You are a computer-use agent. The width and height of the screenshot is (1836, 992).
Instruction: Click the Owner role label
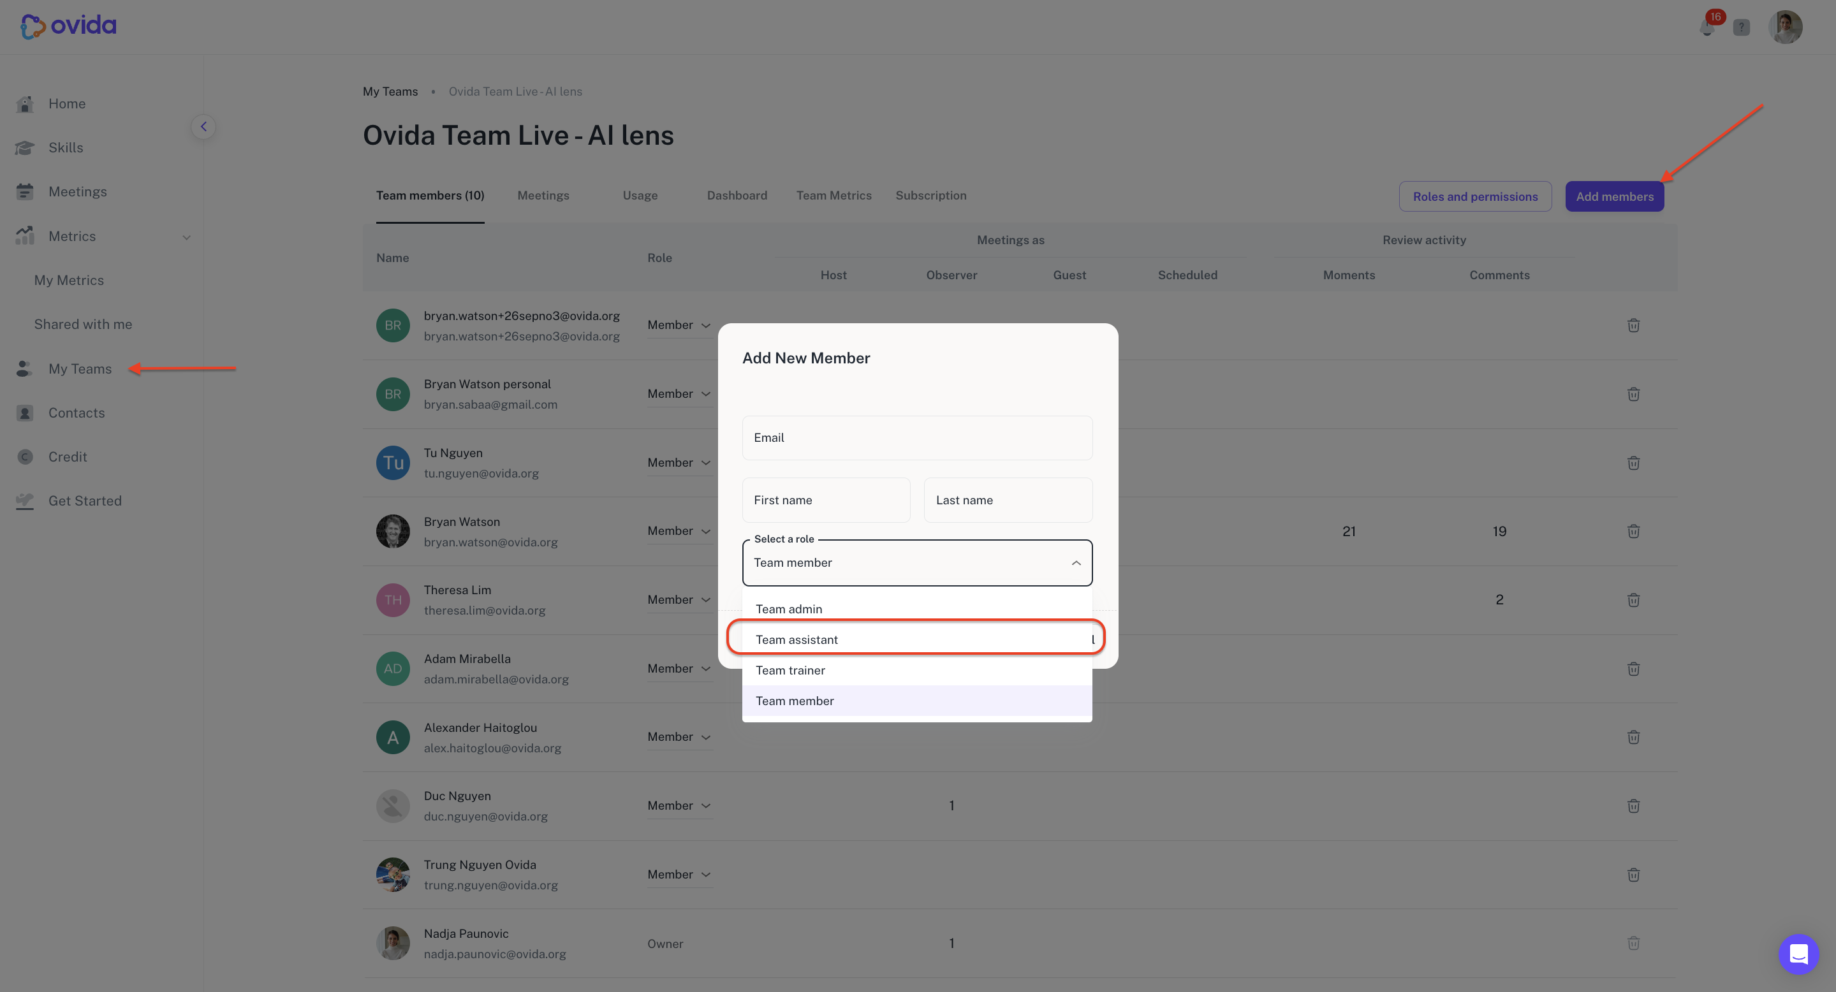pyautogui.click(x=665, y=944)
